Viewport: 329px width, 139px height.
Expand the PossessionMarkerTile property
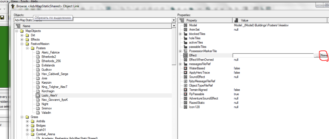point(180,51)
